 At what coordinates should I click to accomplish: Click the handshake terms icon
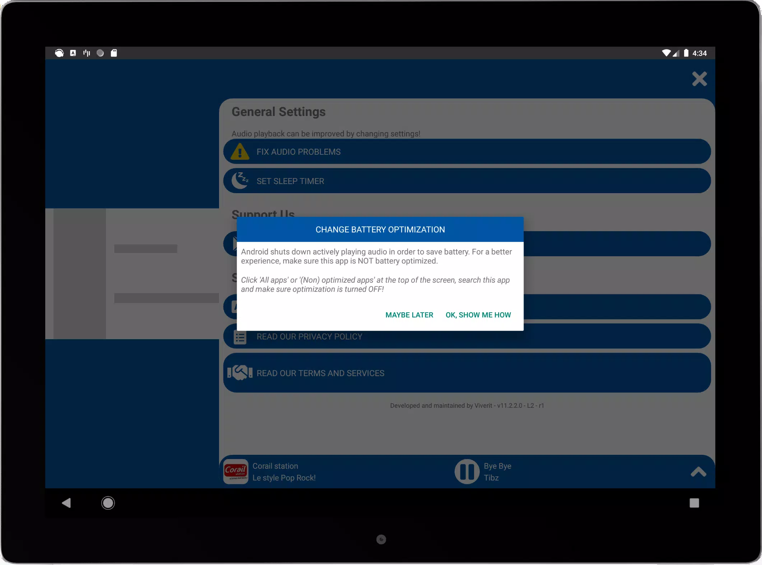click(240, 373)
